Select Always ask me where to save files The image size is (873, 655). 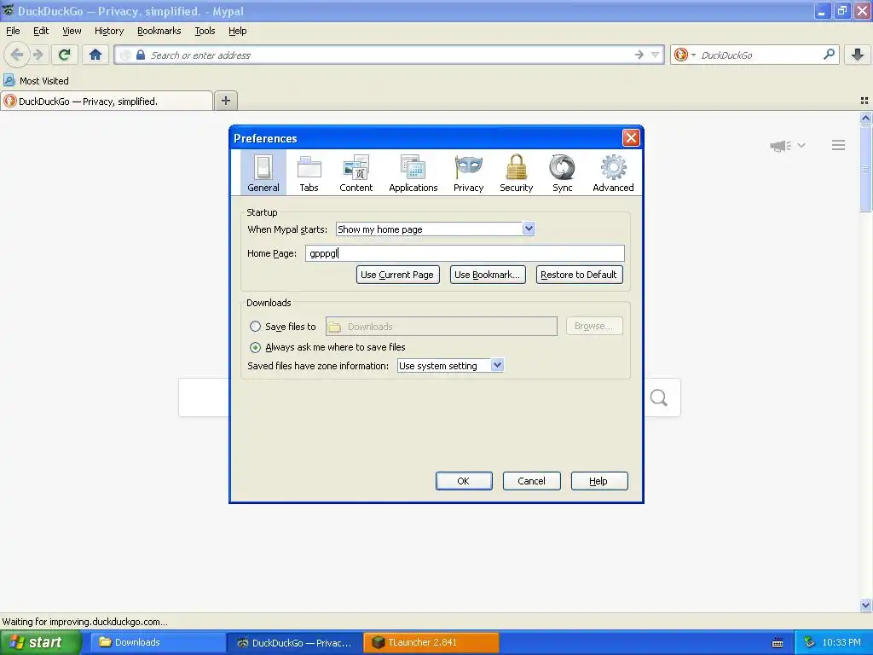255,347
